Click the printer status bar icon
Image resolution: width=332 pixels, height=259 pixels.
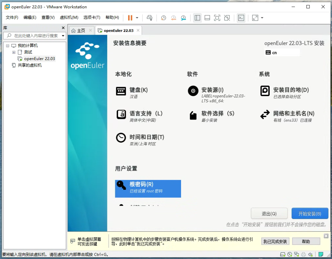pyautogui.click(x=304, y=254)
